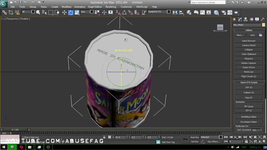Image resolution: width=267 pixels, height=150 pixels.
Task: Toggle 3D Snaps
Action: point(118,12)
